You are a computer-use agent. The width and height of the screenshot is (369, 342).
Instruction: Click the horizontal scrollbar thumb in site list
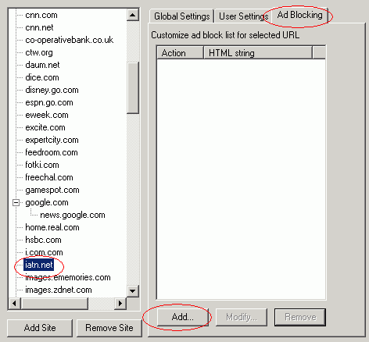pos(54,303)
